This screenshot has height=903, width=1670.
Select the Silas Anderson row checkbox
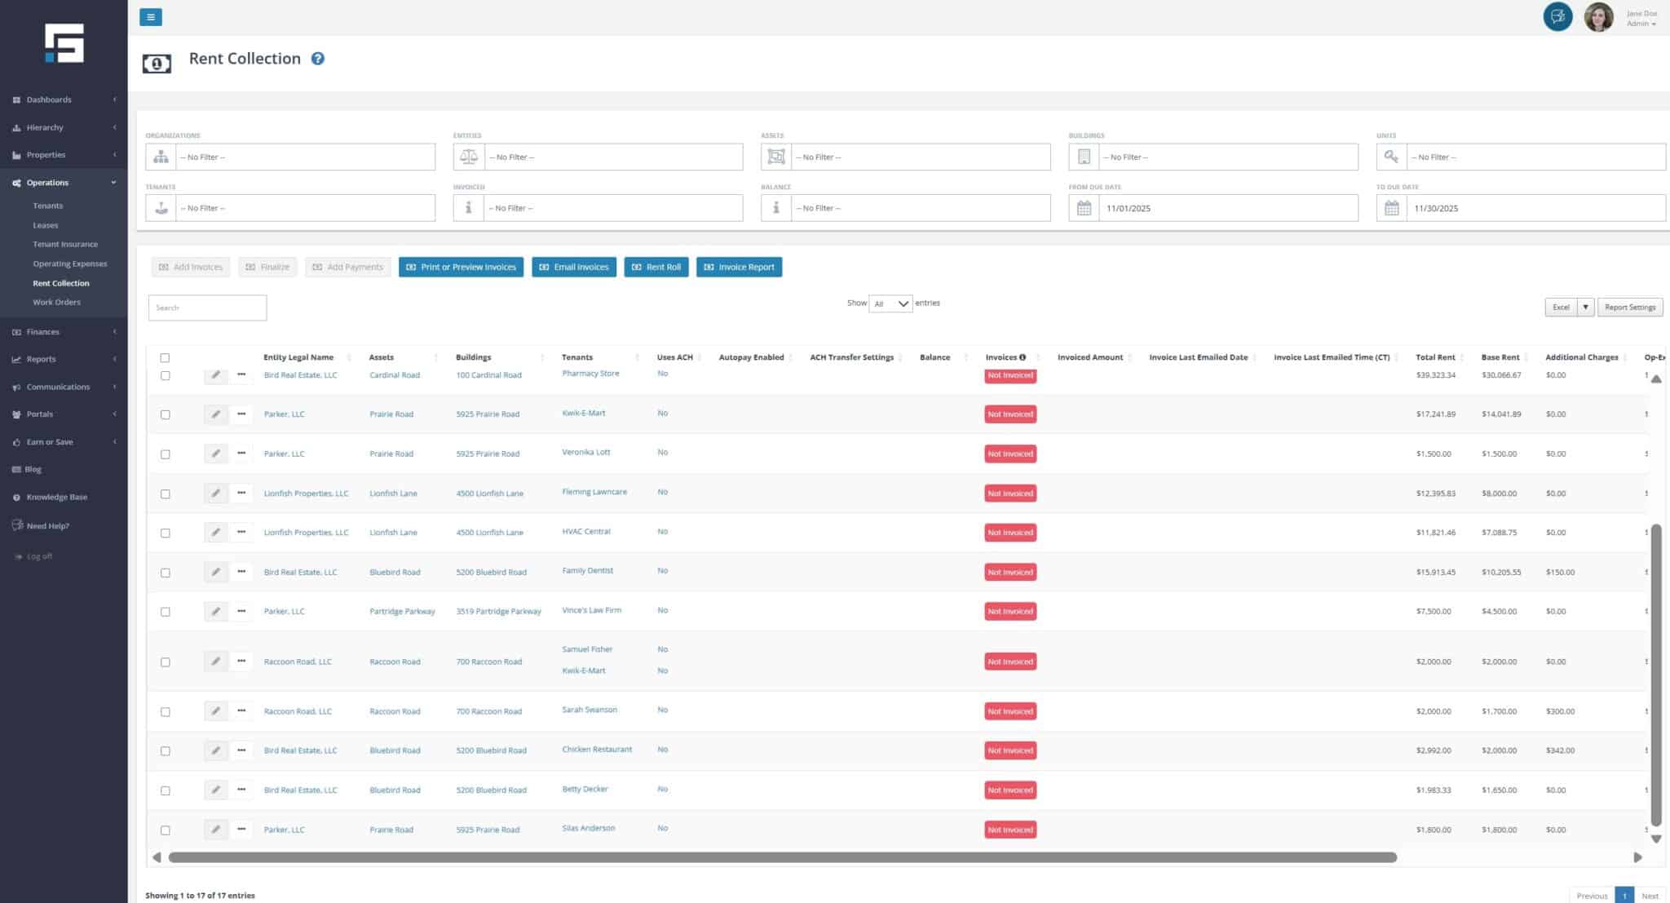[166, 830]
